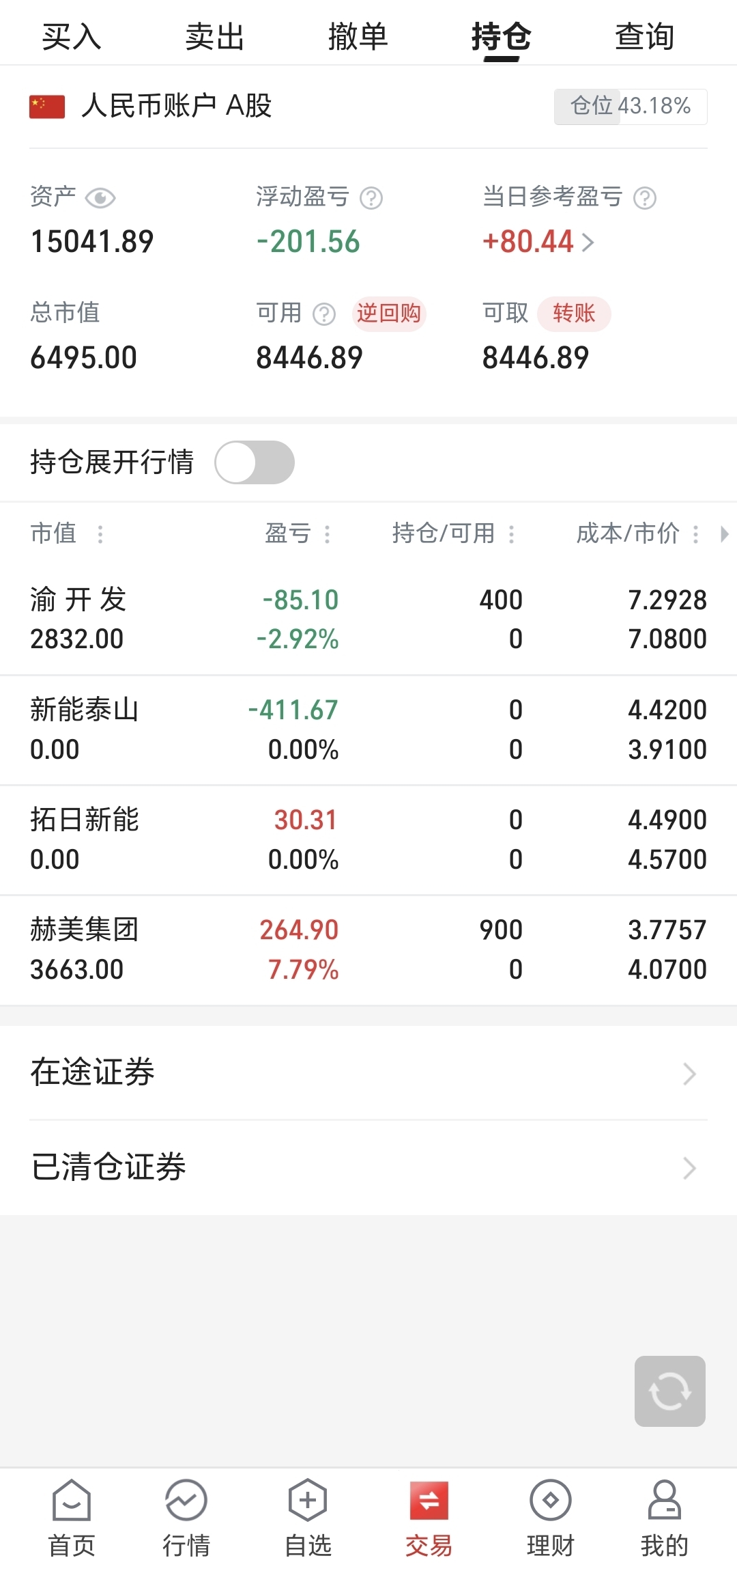Image resolution: width=737 pixels, height=1571 pixels.
Task: Open the 我的 profile icon
Action: 664,1500
